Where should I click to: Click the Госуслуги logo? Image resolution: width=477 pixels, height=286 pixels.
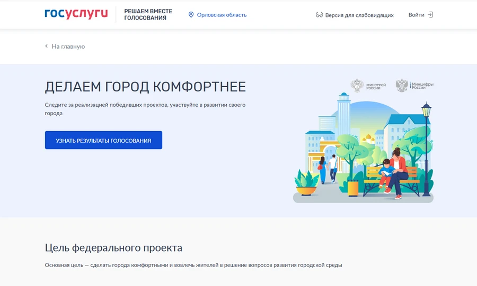pos(76,14)
